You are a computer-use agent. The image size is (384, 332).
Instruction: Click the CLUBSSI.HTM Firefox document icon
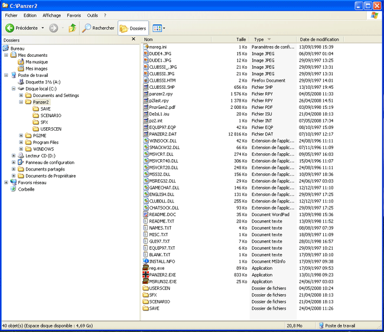pos(146,80)
